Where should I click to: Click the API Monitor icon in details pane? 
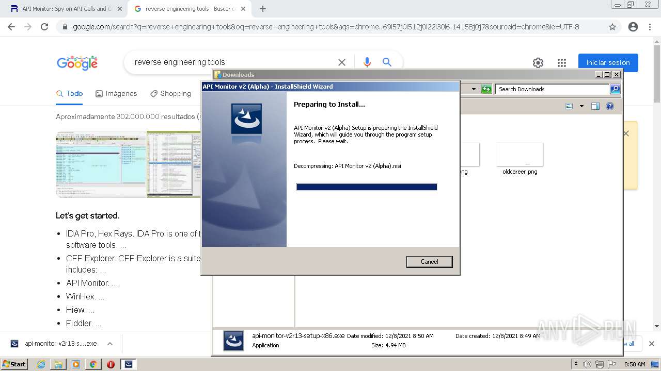pos(233,341)
